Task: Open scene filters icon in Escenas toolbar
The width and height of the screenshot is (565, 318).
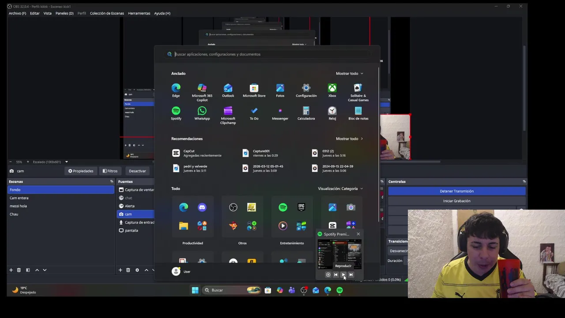Action: click(x=27, y=270)
